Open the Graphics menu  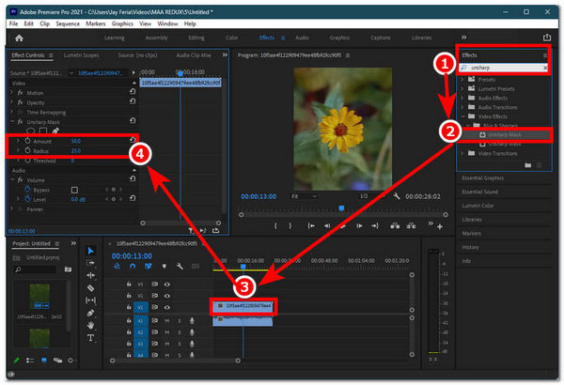pyautogui.click(x=122, y=23)
